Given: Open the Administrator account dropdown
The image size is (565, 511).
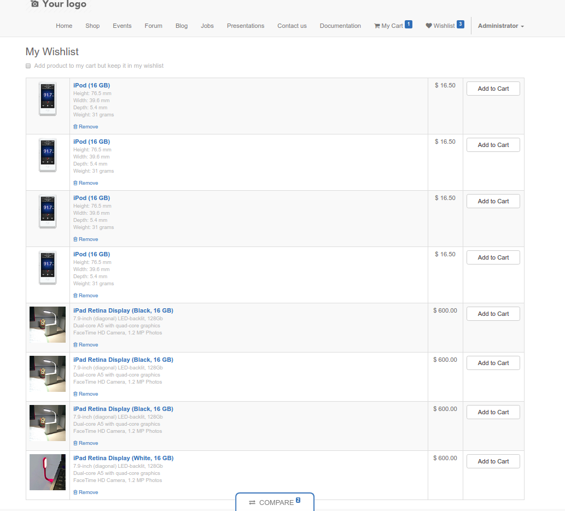Looking at the screenshot, I should pos(499,25).
